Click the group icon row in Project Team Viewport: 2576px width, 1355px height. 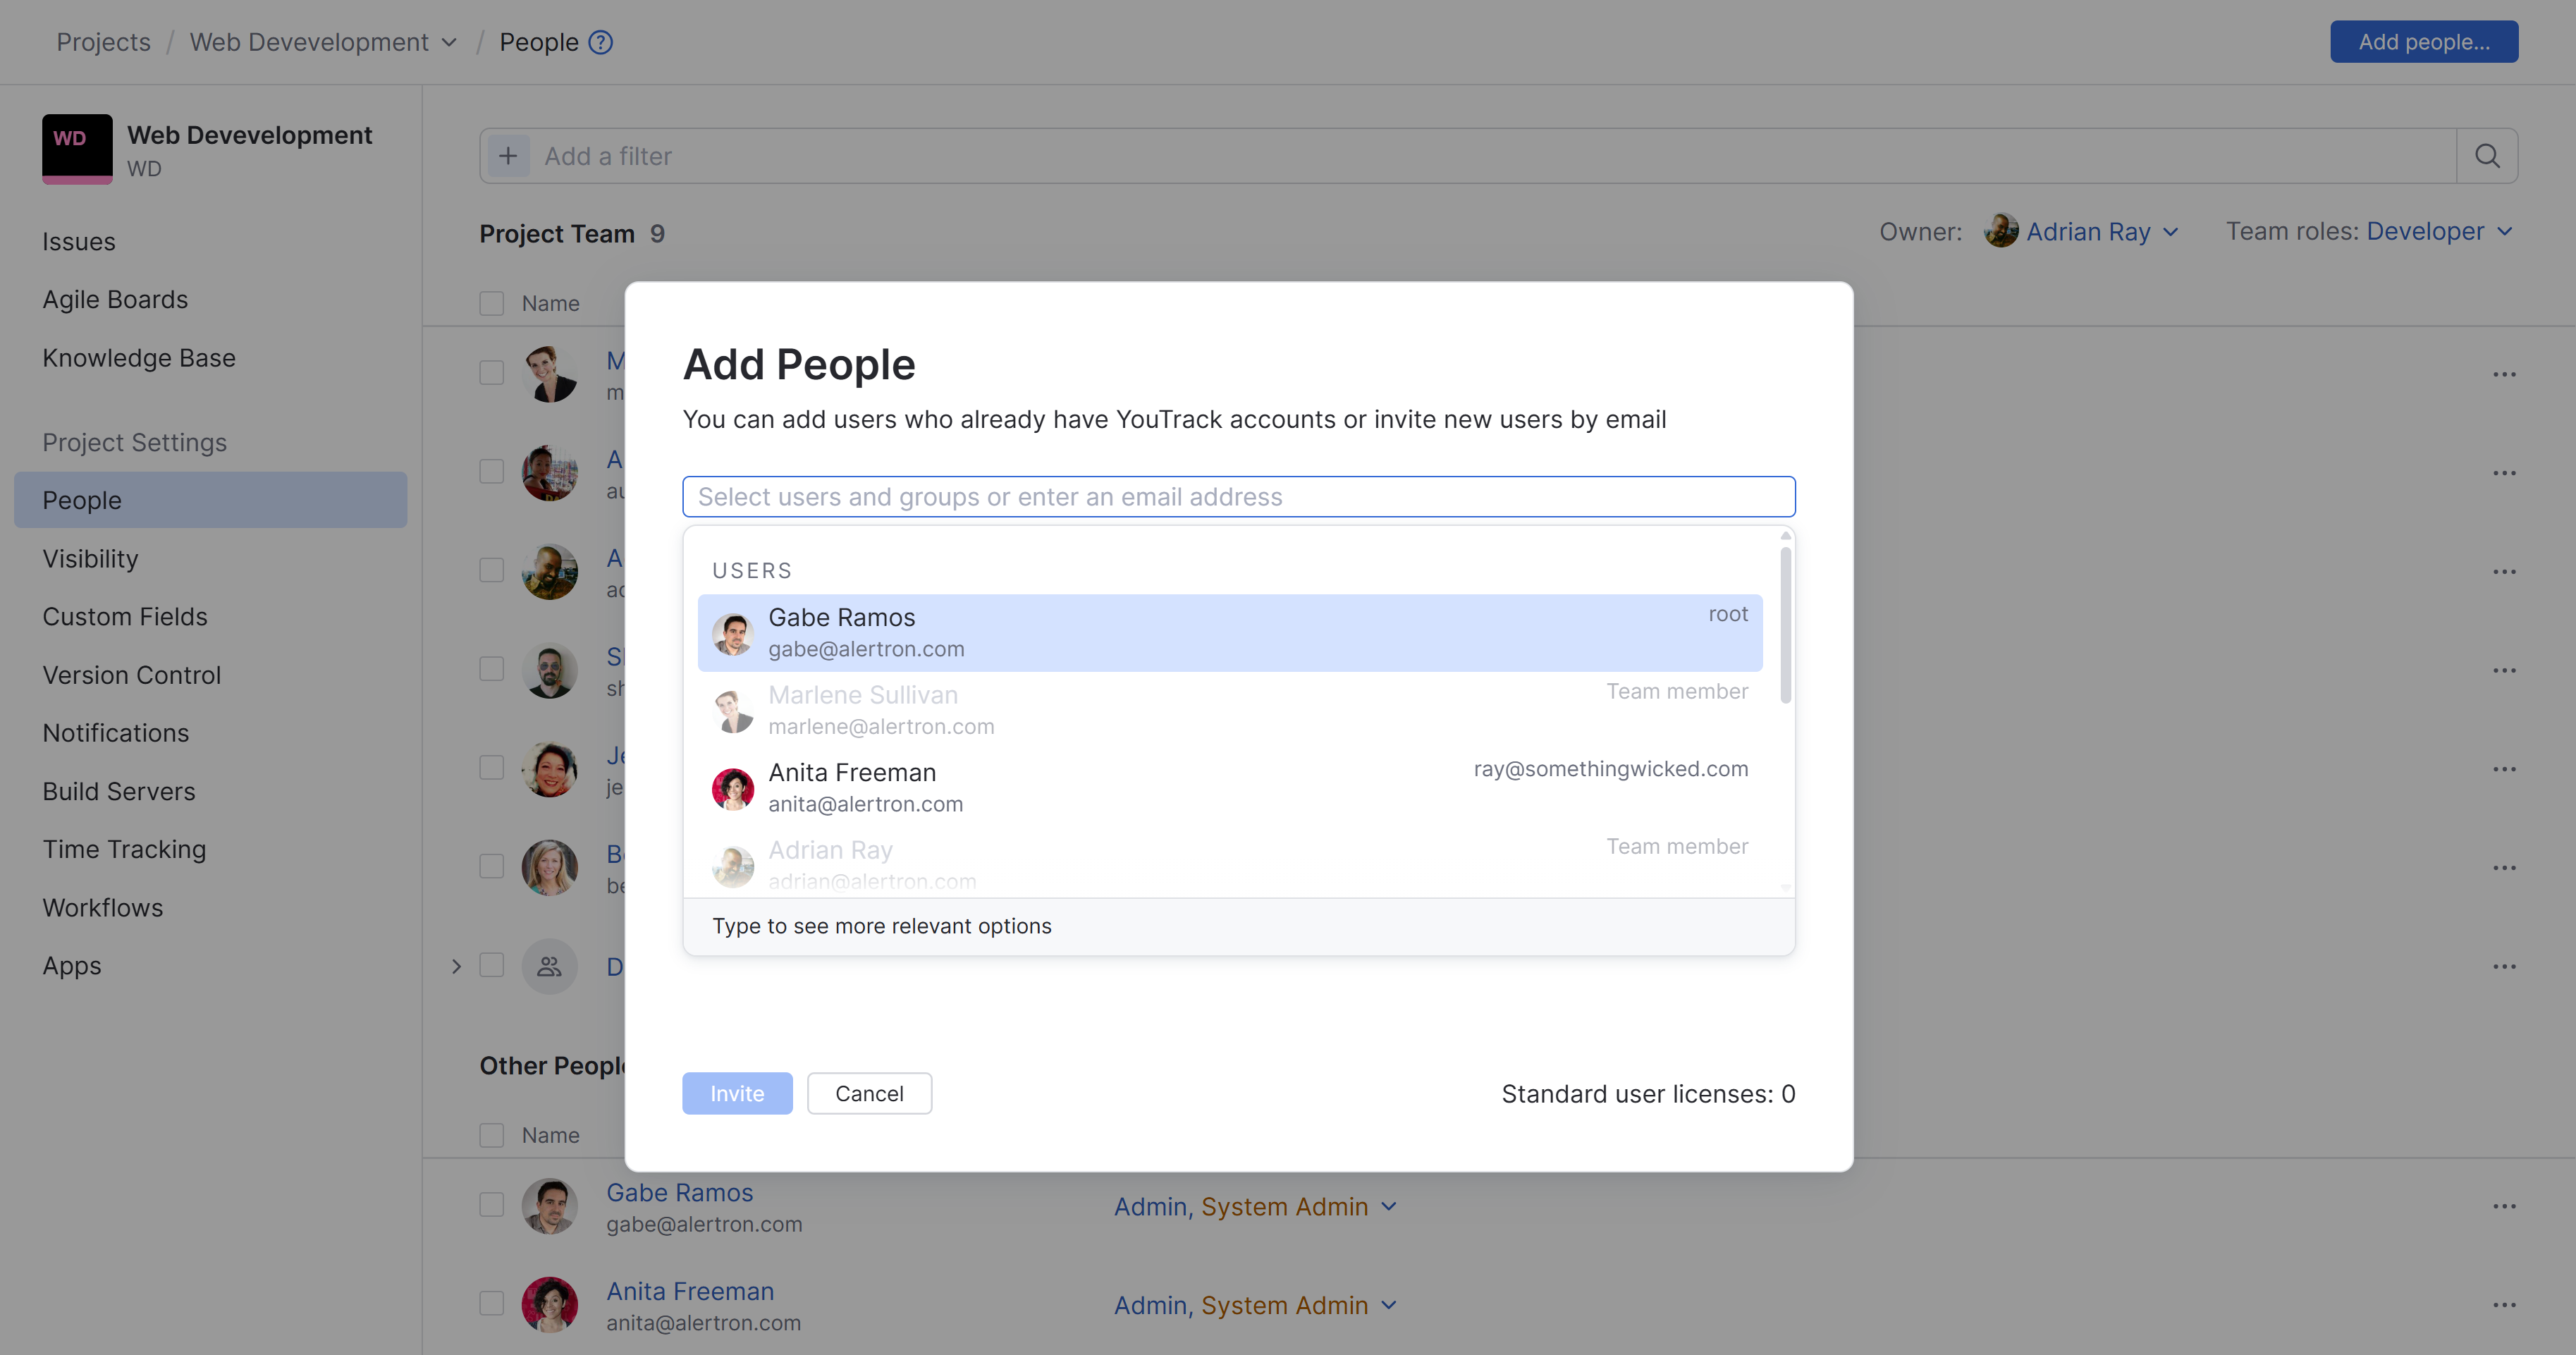pyautogui.click(x=549, y=966)
